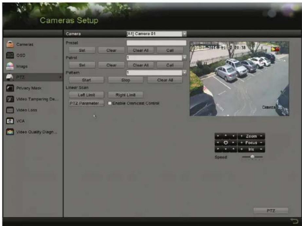Click Clear All button under Preset

click(141, 50)
